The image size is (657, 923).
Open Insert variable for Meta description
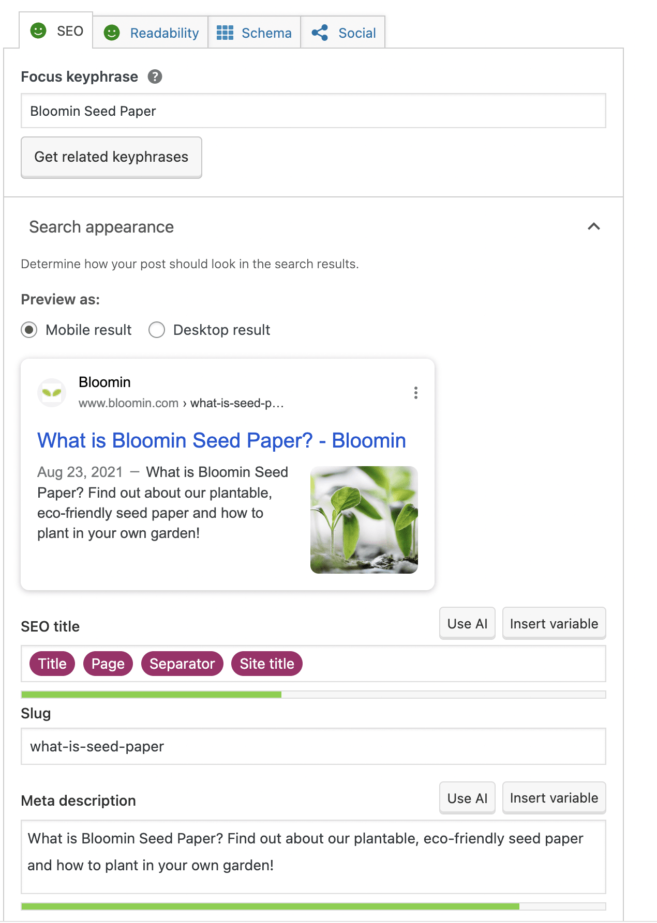coord(554,798)
